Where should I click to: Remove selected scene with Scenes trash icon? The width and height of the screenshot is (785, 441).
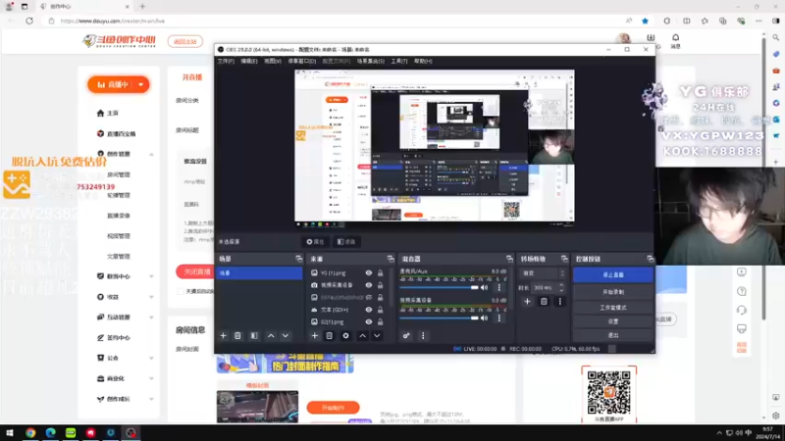(237, 336)
